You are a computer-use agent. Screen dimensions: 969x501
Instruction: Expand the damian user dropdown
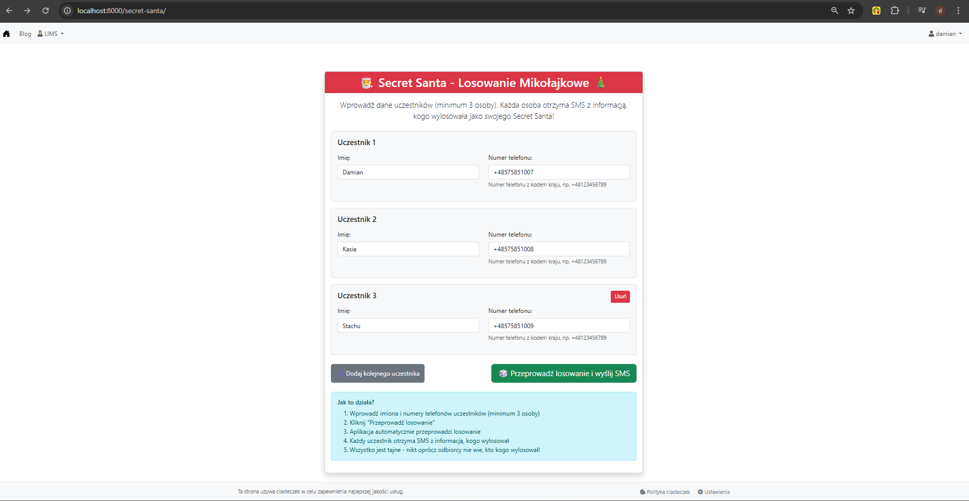click(945, 34)
